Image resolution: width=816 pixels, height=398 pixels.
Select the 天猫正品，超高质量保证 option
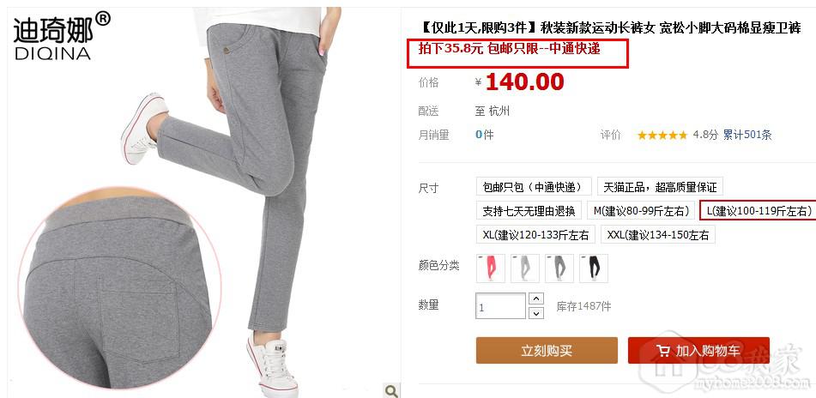tap(660, 187)
